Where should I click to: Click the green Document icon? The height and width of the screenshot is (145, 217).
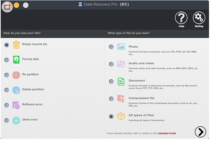121,82
